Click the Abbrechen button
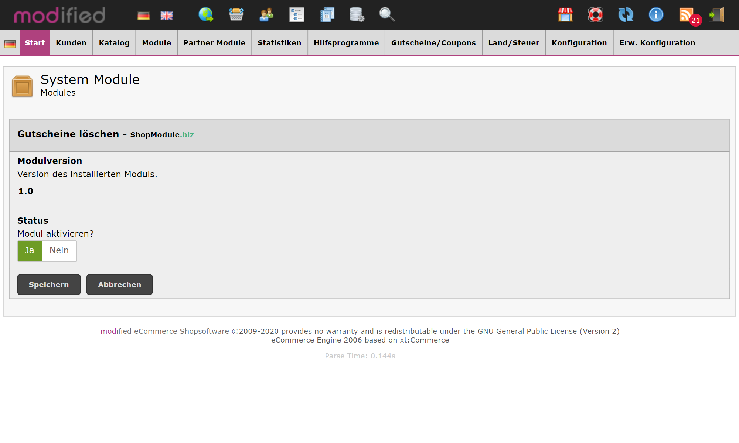 click(x=119, y=285)
